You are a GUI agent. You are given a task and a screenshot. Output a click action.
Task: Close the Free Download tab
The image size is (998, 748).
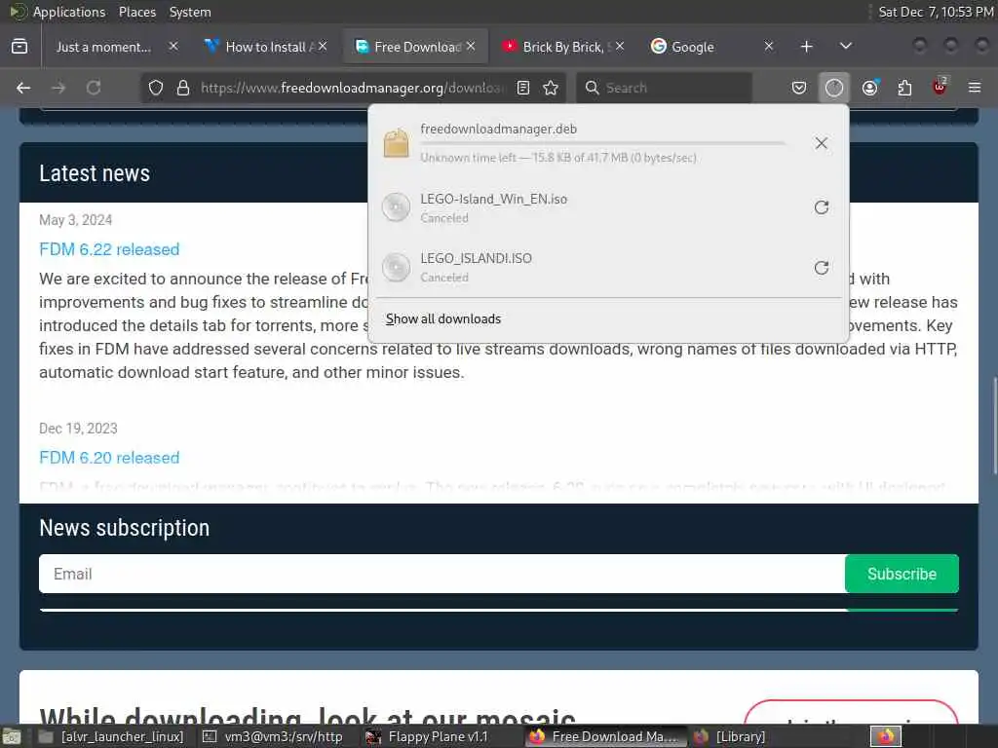[471, 46]
